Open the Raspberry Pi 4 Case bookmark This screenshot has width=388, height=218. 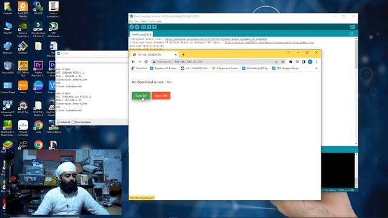(x=164, y=68)
